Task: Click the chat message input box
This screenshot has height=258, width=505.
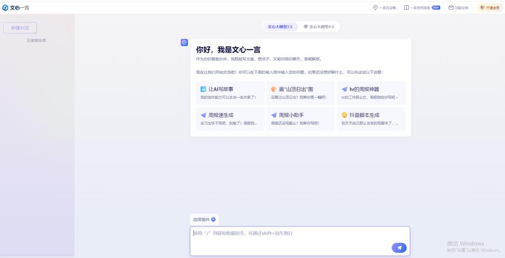Action: click(289, 237)
